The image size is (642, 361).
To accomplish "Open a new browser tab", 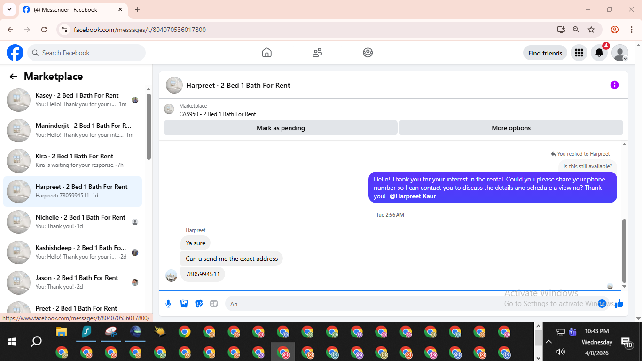I will click(x=137, y=9).
